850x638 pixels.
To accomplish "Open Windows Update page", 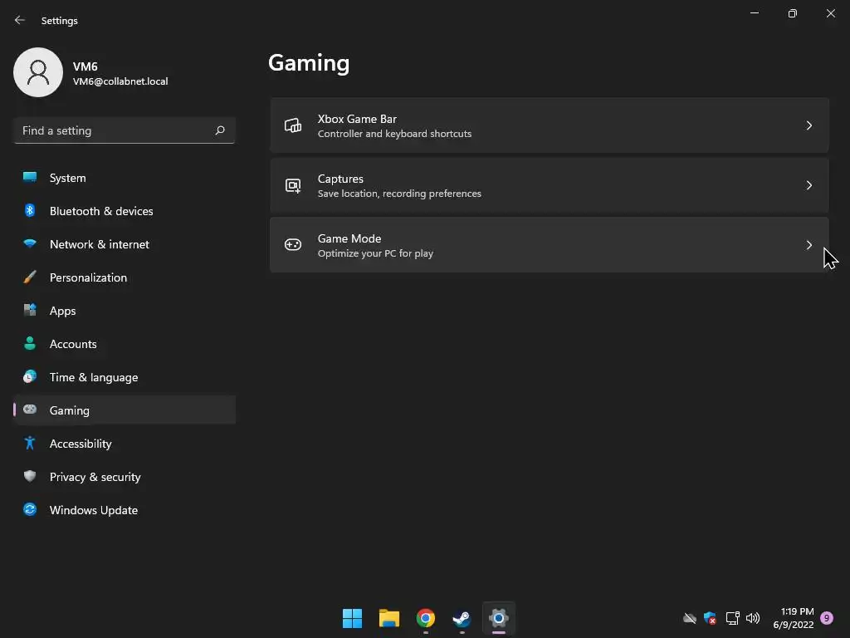I will (125, 510).
